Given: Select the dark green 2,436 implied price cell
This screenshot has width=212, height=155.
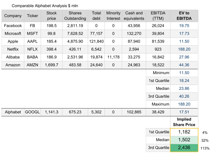Looking at the screenshot, I should (x=184, y=148).
